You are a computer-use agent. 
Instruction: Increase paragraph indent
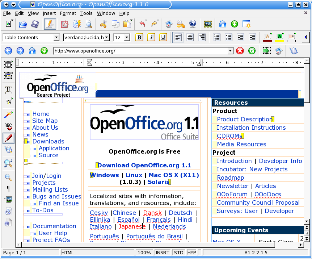pos(253,37)
